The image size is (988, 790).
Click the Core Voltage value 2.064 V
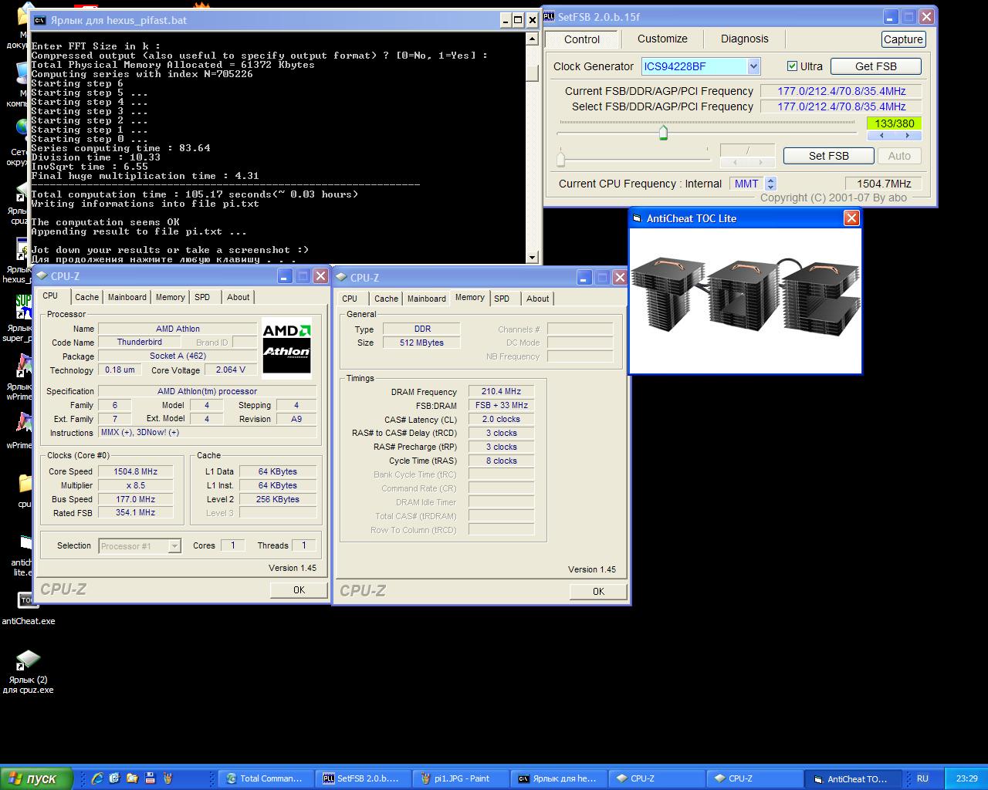tap(231, 370)
